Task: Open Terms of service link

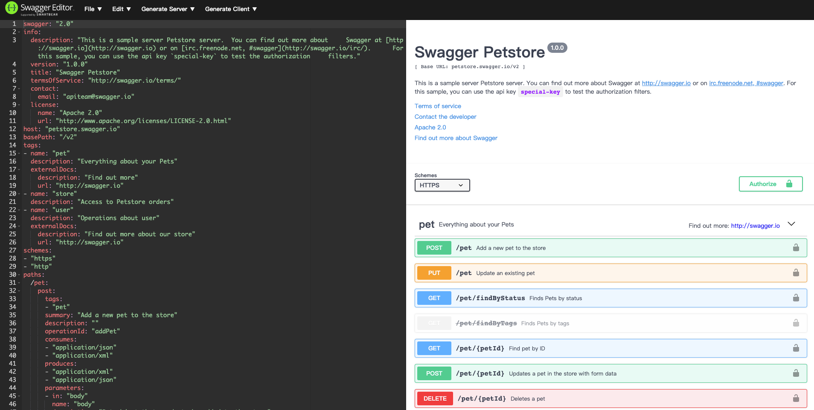Action: click(x=438, y=106)
